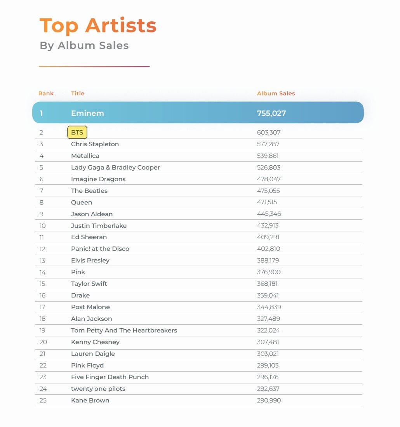Click the twenty one pilots entry

click(98, 389)
